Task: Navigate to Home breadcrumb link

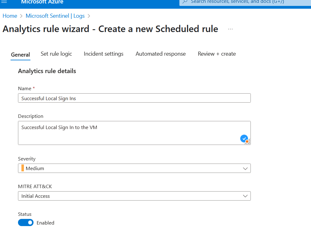Action: [x=10, y=16]
